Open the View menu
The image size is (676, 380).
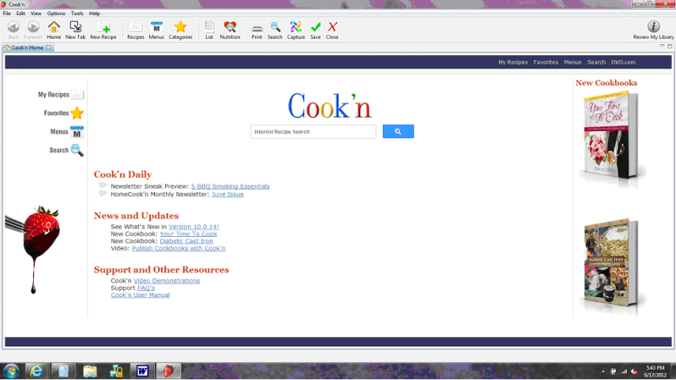tap(36, 14)
